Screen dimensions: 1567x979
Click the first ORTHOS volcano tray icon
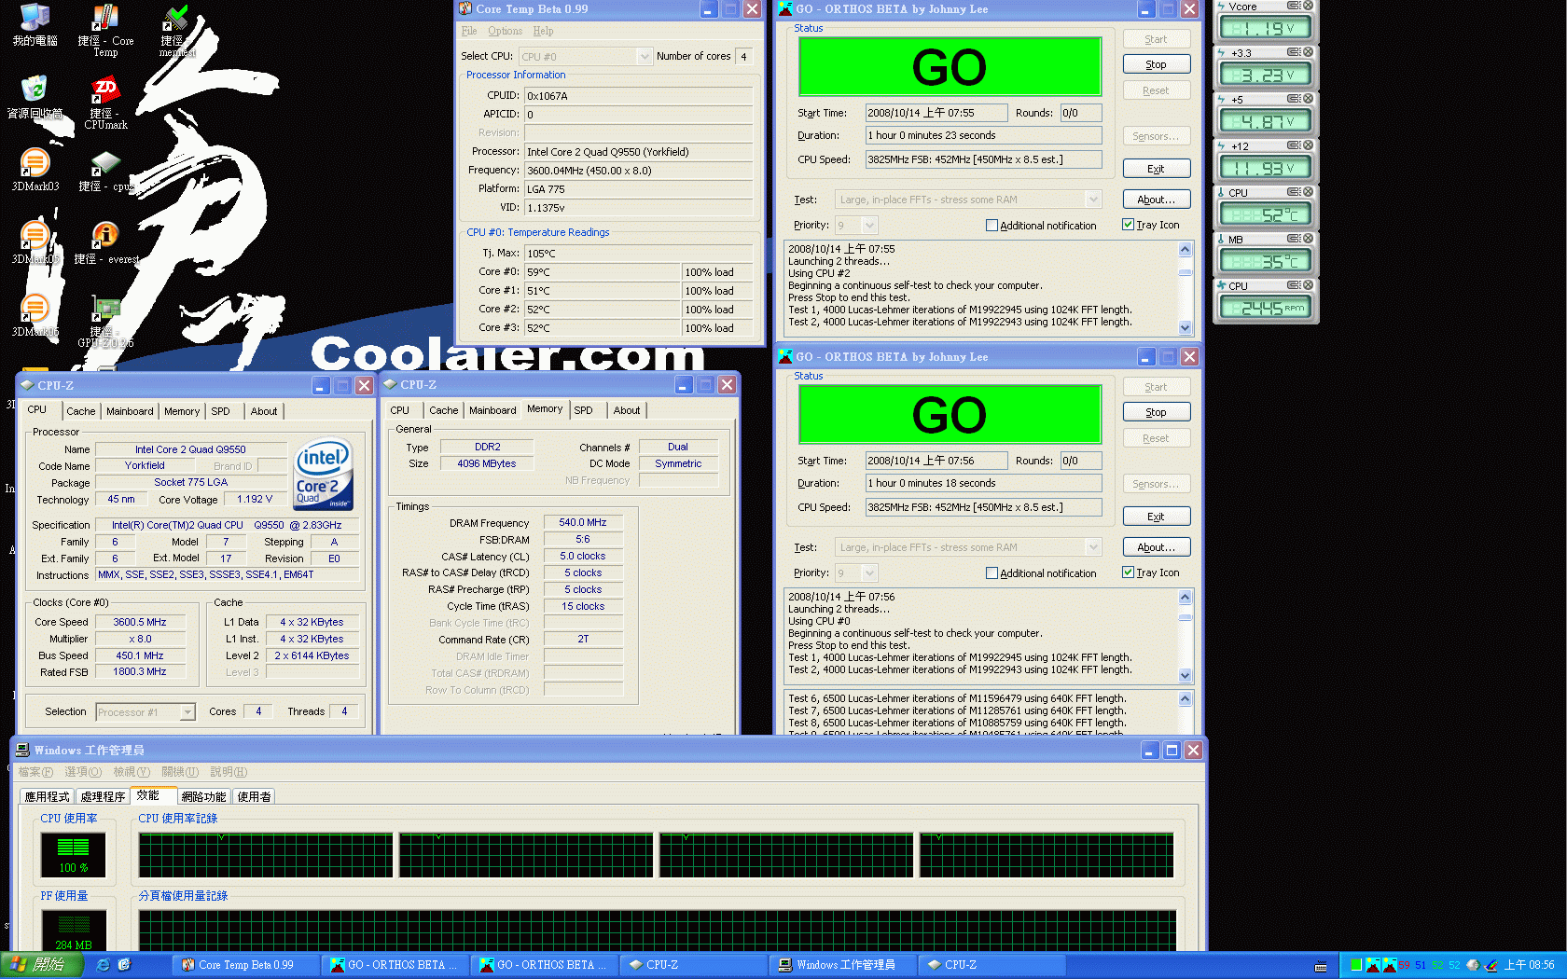[1372, 965]
